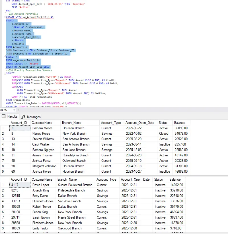Switch to the Messages tab

31,117
